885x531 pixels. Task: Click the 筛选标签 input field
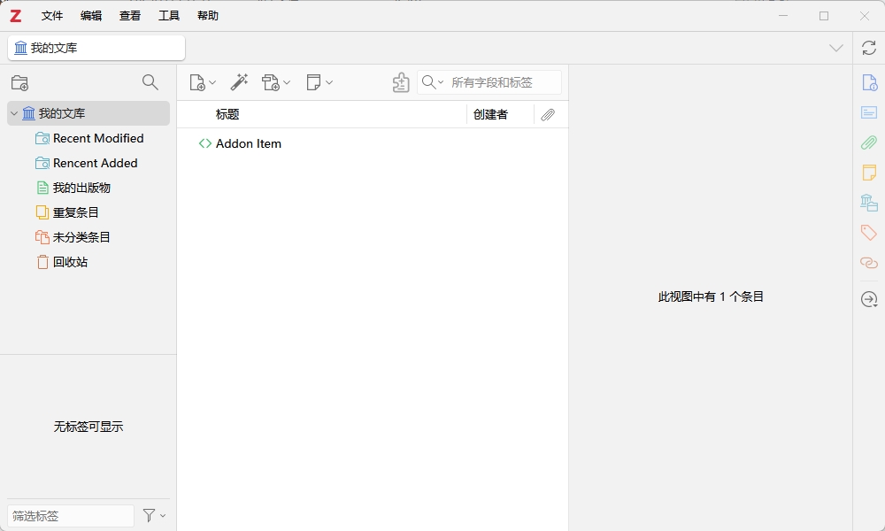click(69, 516)
